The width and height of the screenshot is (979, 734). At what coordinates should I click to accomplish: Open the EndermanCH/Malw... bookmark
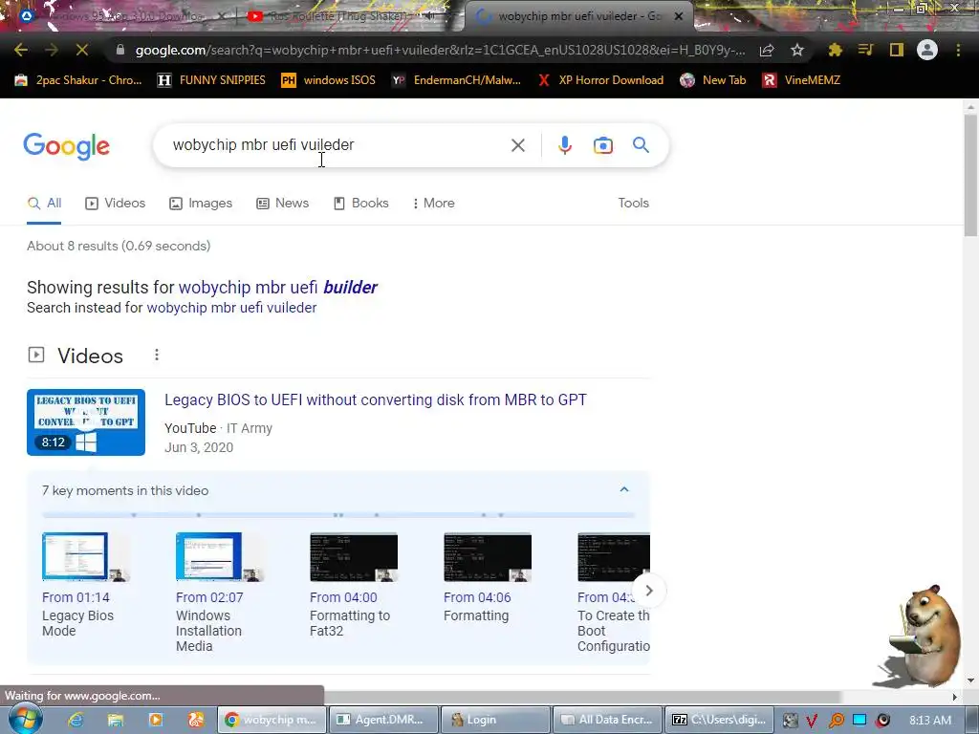pos(456,80)
